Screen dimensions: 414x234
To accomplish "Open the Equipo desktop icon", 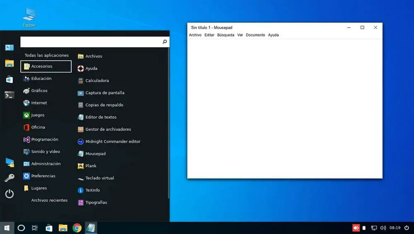I will coord(29,18).
